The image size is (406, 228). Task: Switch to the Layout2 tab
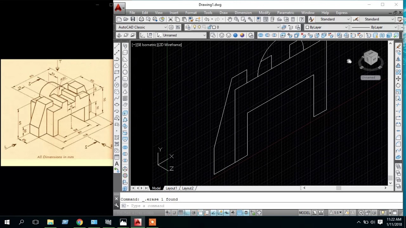188,188
